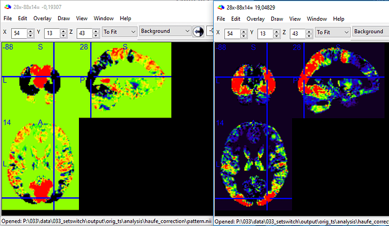Click right window status bar Opened path
The image size is (389, 226).
(x=302, y=222)
